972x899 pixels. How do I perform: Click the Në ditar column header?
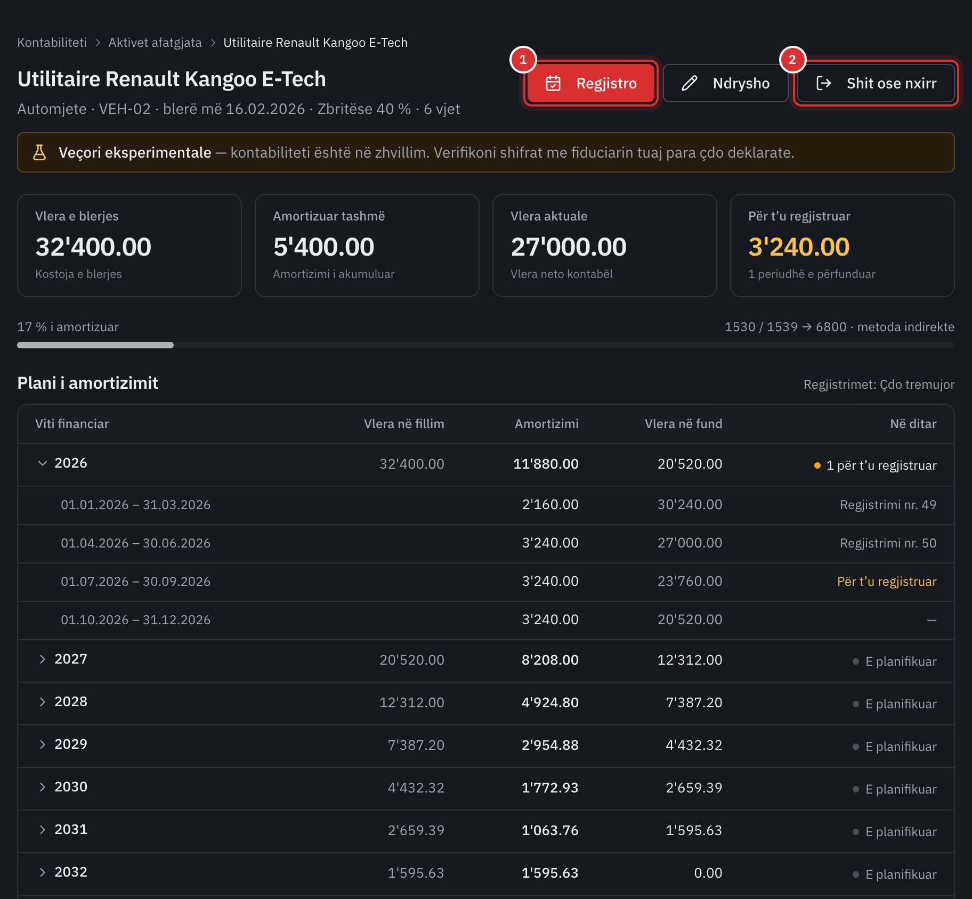(913, 424)
